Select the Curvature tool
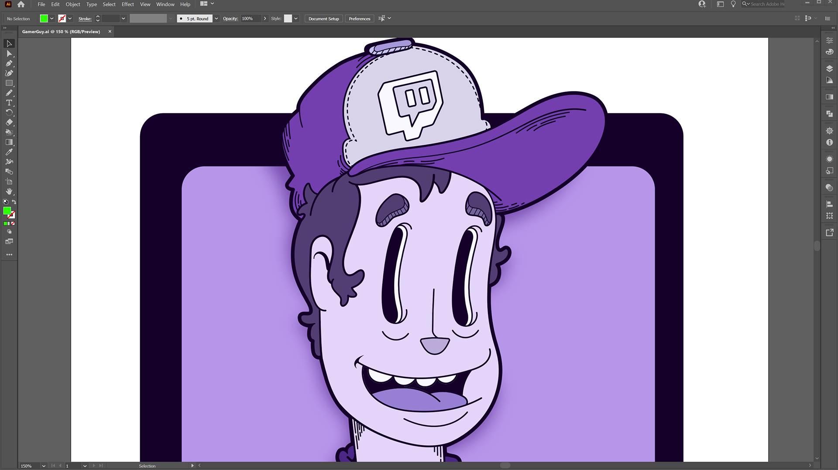This screenshot has width=838, height=470. tap(9, 73)
